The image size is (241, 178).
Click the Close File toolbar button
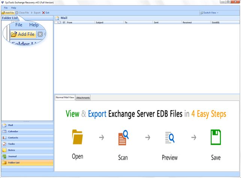[x=22, y=13]
